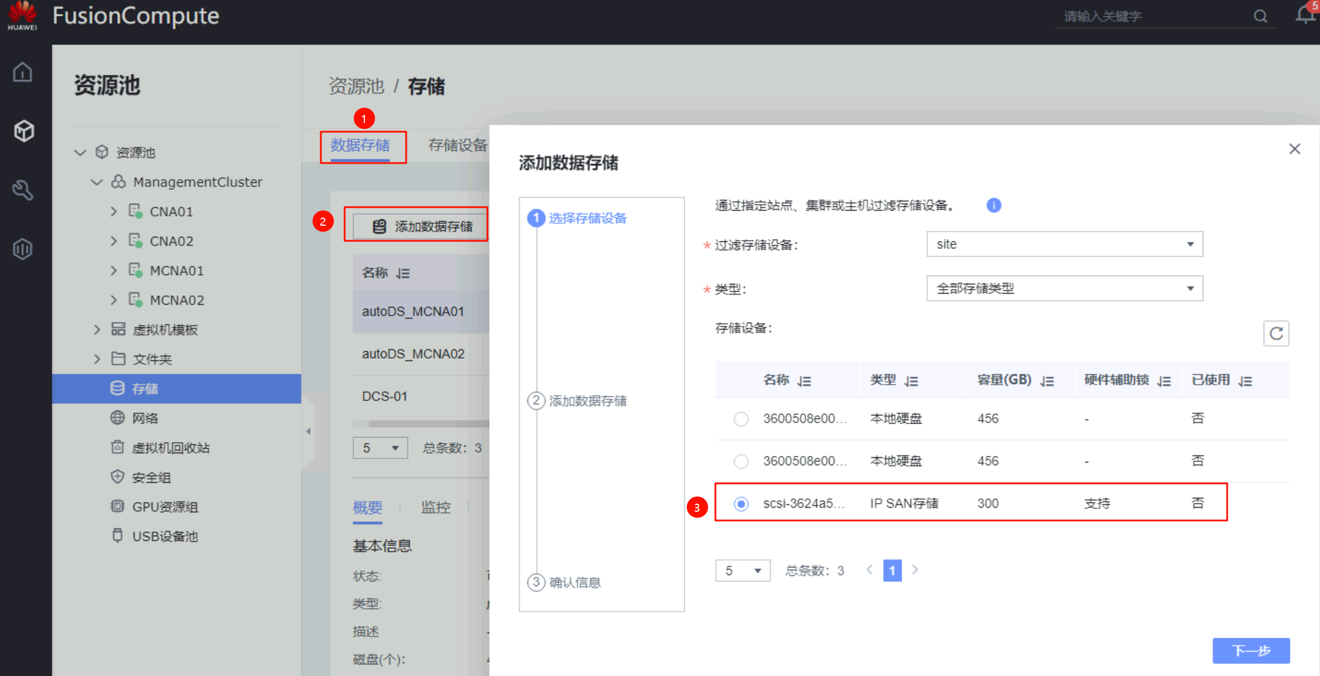Click the 下一步 next button
This screenshot has width=1320, height=676.
(x=1250, y=650)
